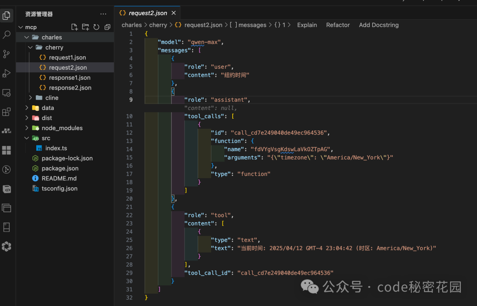
Task: Open the Remote Explorer view
Action: (x=6, y=93)
